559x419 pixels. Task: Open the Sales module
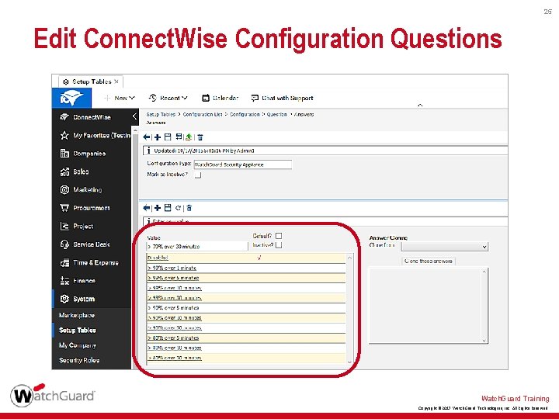coord(75,171)
